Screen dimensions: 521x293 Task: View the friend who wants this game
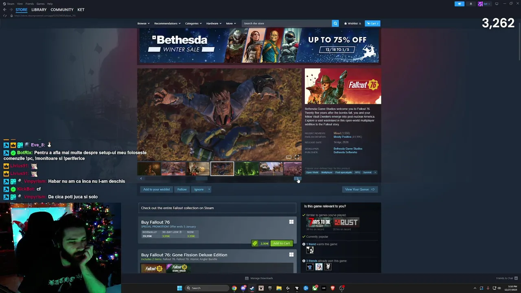[310, 250]
